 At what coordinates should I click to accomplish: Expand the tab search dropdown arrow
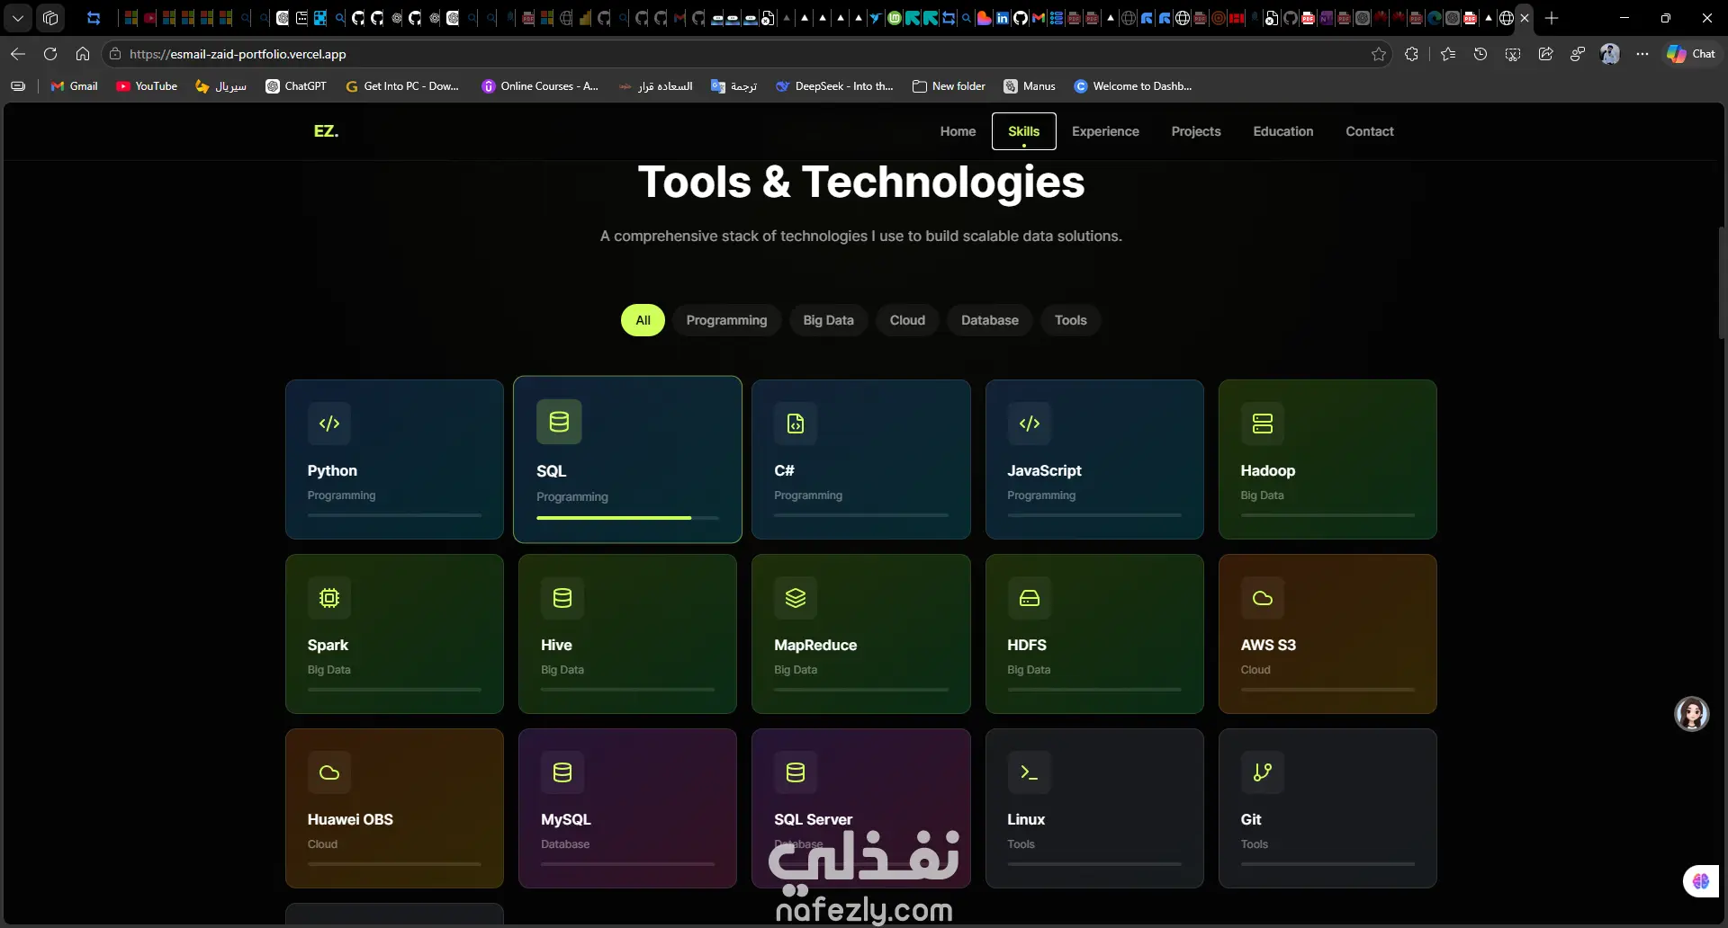(x=18, y=18)
